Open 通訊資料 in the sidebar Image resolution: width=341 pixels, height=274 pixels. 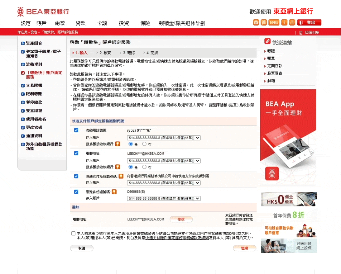click(34, 136)
